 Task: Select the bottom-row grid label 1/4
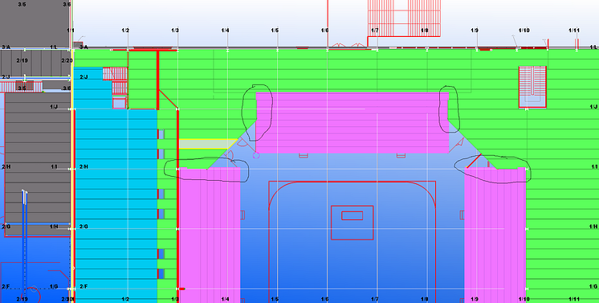(225, 299)
